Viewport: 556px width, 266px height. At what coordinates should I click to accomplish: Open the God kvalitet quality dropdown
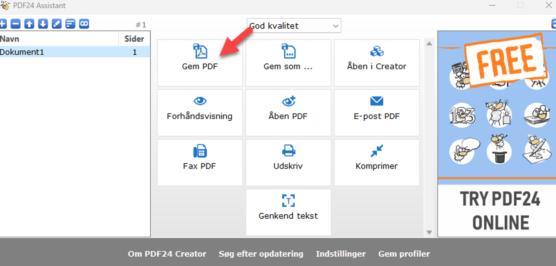click(294, 26)
